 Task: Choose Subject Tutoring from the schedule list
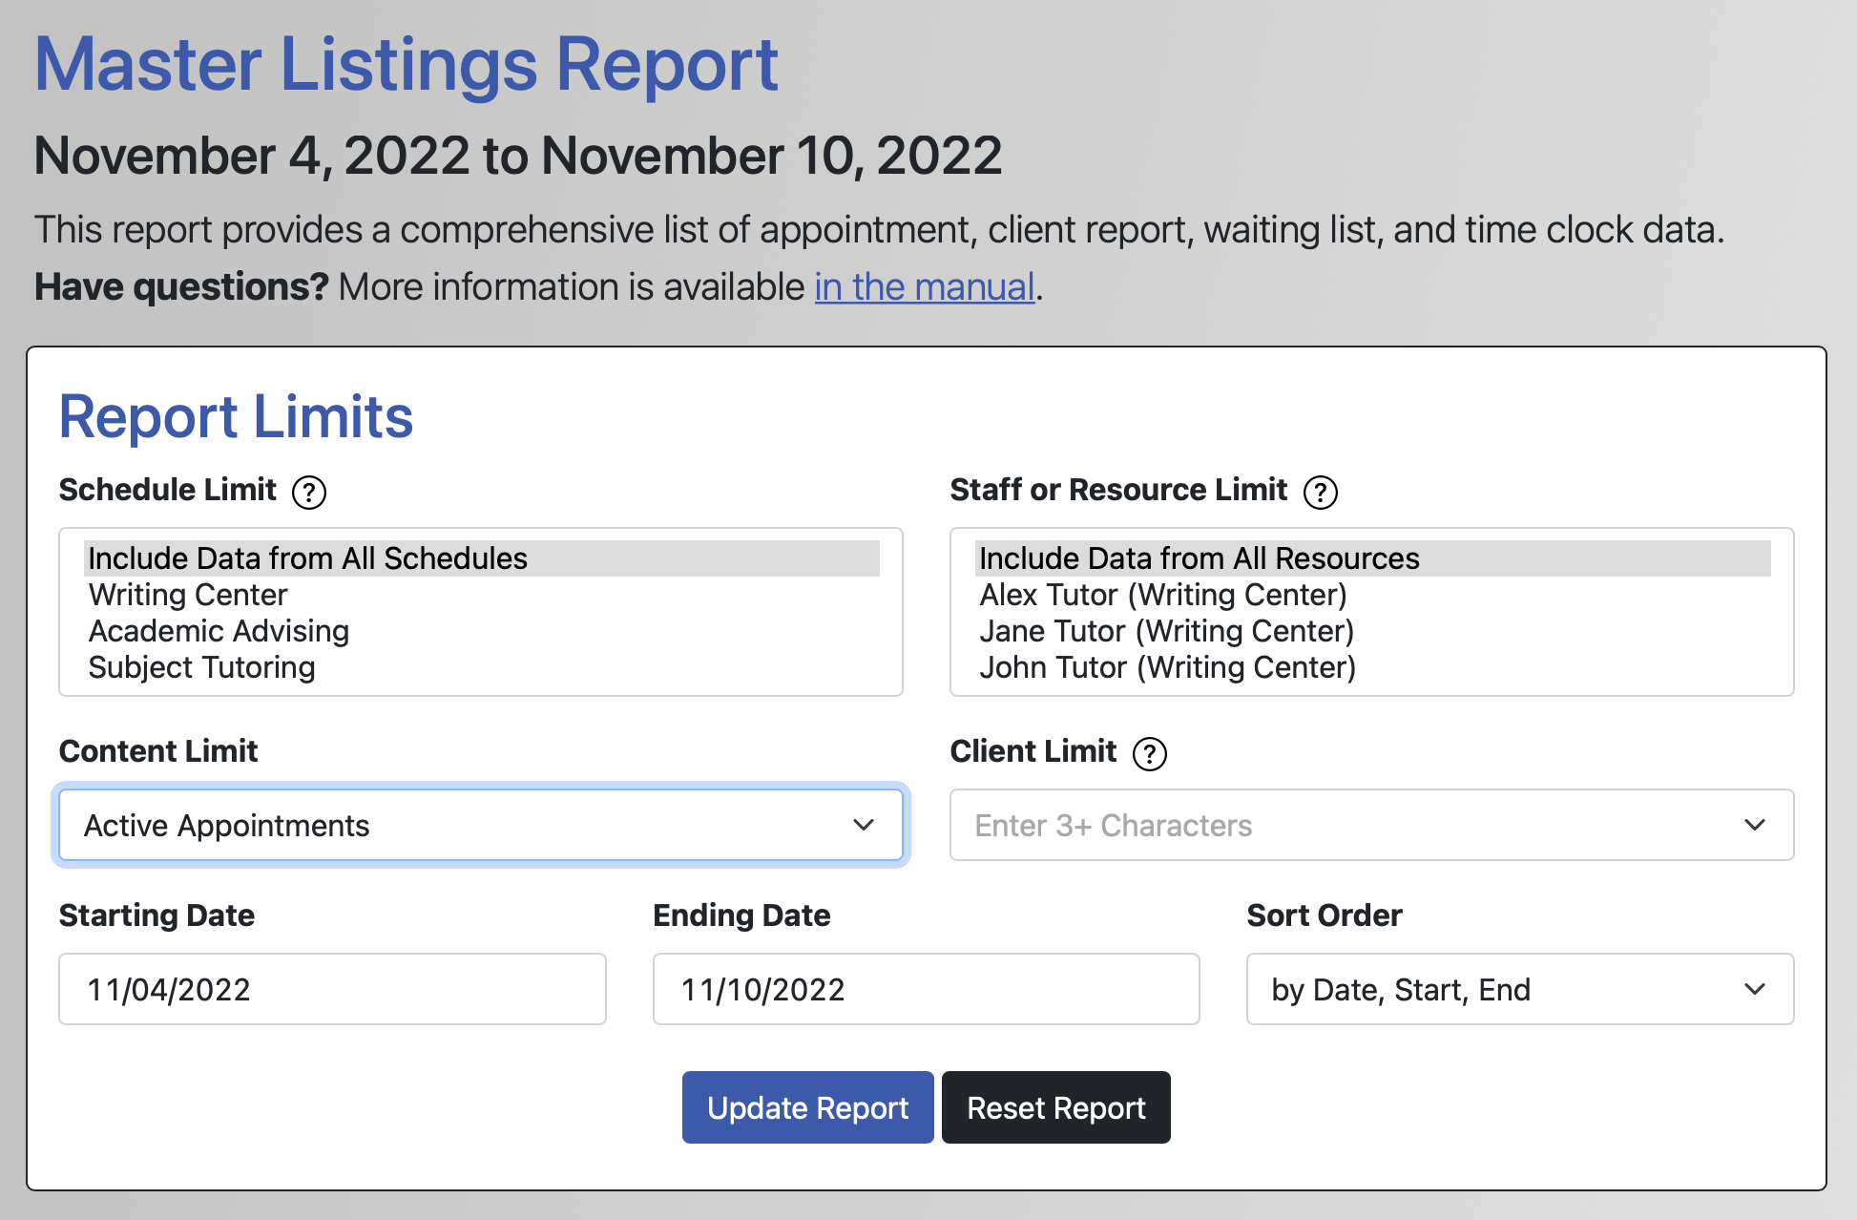tap(201, 666)
